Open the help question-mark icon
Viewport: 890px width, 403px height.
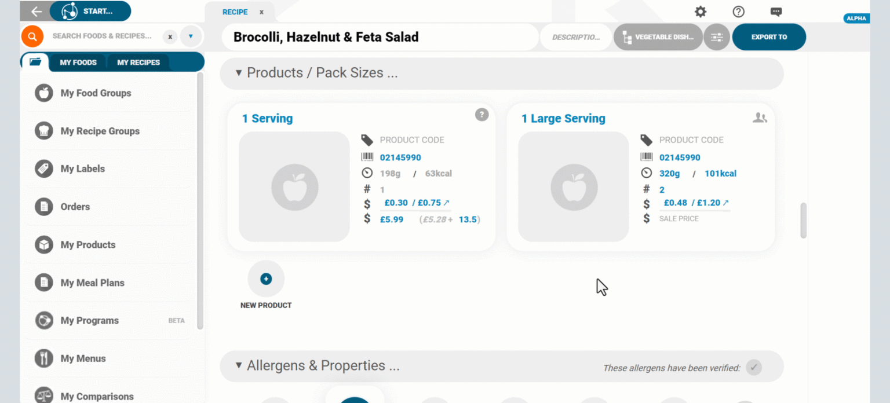point(738,12)
